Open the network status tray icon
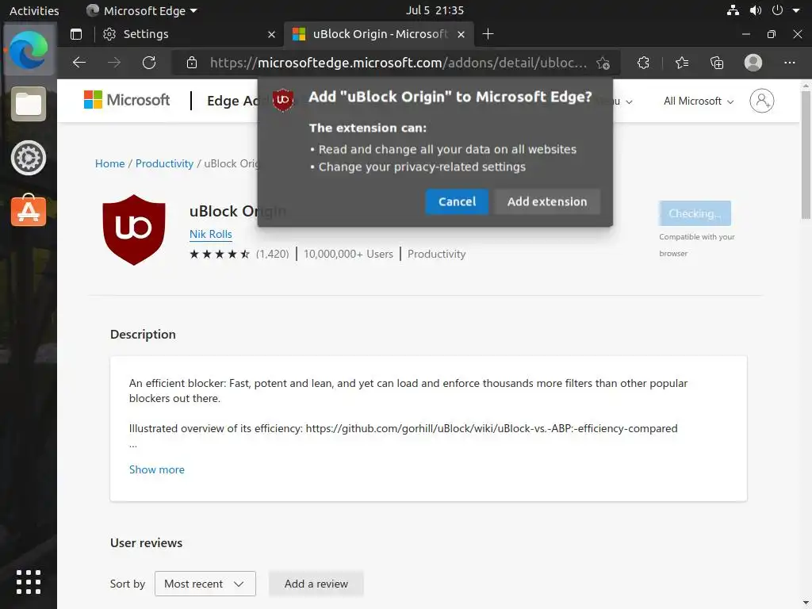Screen dimensions: 812x609 click(733, 10)
